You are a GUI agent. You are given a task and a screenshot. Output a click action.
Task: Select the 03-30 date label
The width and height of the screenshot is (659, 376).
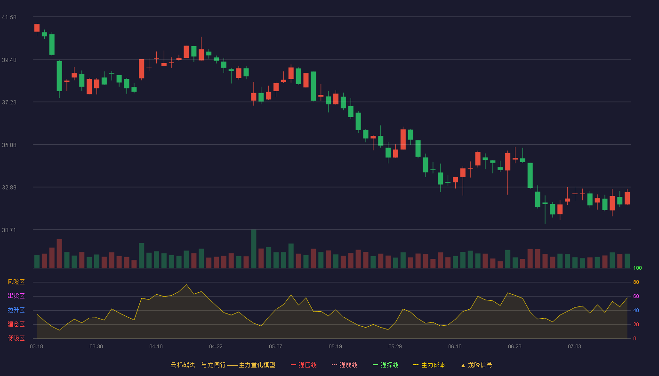pos(96,346)
